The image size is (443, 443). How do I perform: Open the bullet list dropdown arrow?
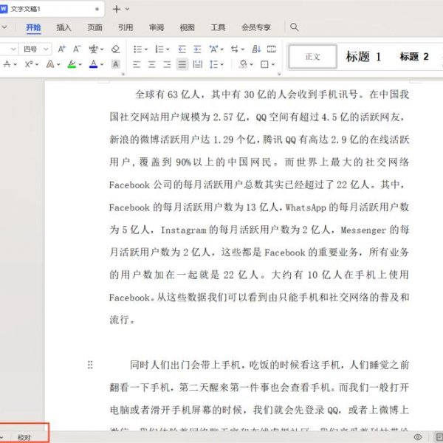(x=146, y=49)
